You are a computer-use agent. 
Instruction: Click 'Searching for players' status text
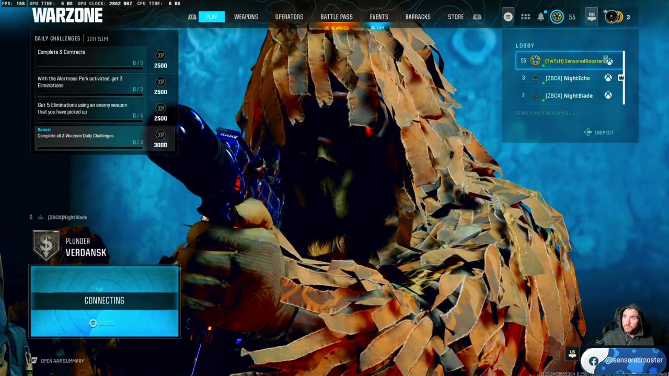546,113
